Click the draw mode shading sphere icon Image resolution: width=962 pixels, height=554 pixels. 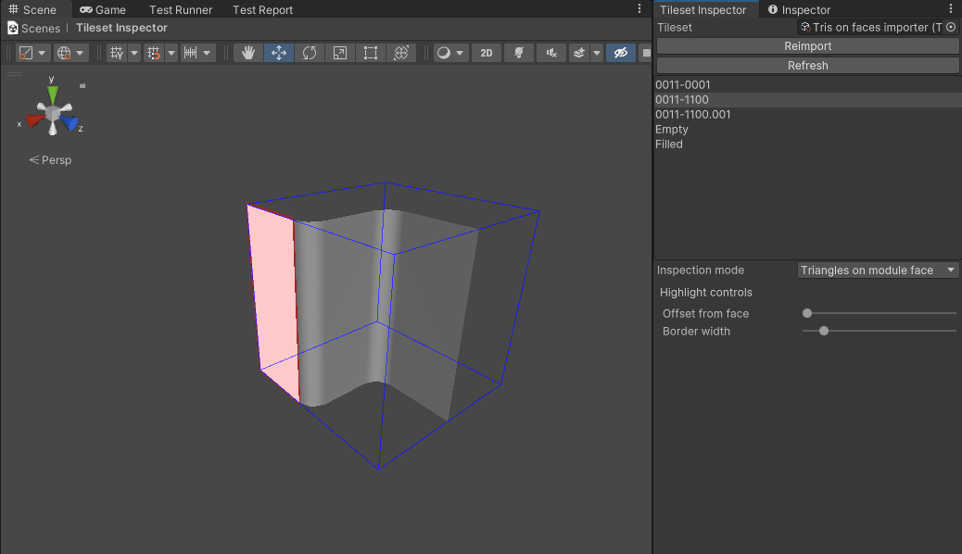[444, 53]
